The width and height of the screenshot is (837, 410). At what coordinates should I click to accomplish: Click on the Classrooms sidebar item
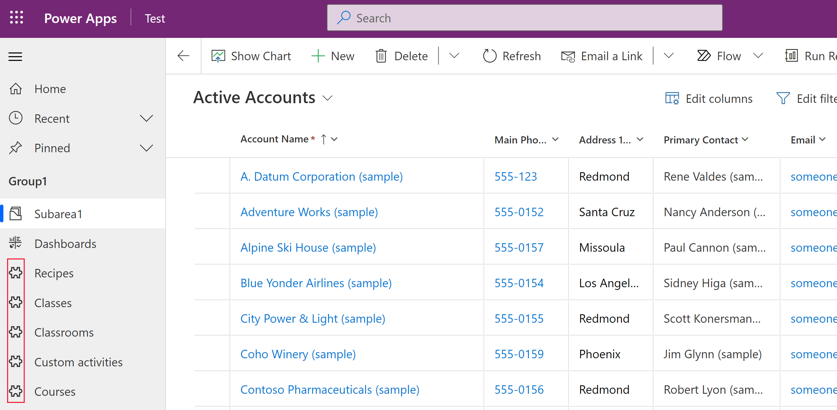click(x=64, y=332)
